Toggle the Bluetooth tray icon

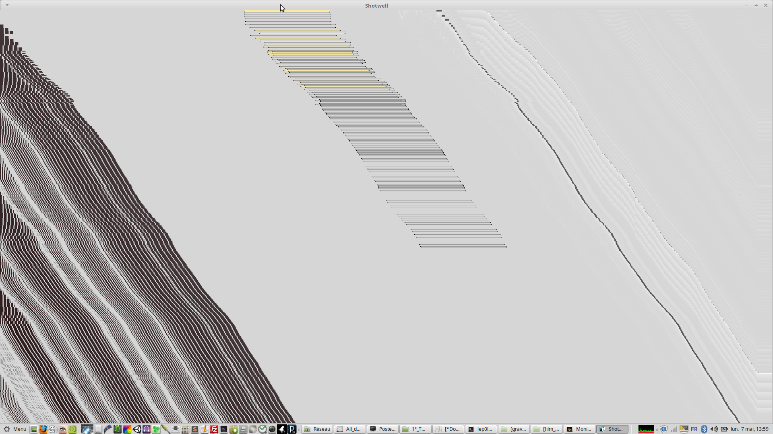coord(704,429)
